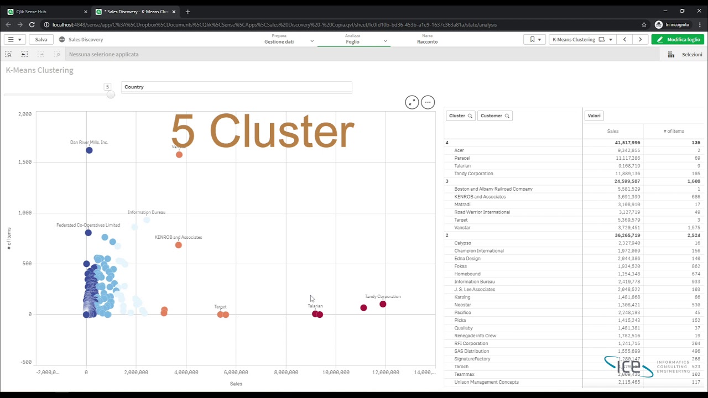Open the bookmarks dropdown

point(534,39)
